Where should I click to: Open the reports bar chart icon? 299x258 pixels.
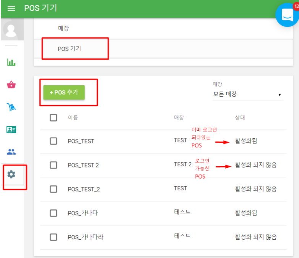[11, 62]
